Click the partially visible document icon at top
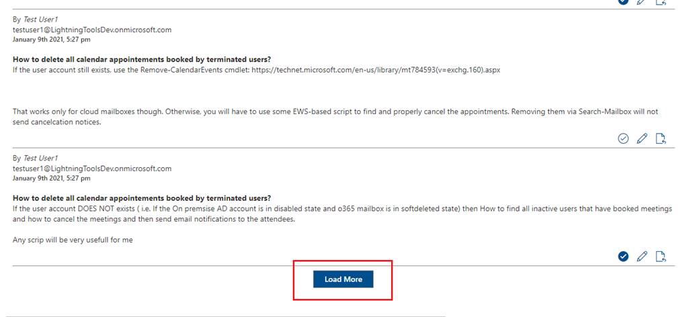 [661, 2]
